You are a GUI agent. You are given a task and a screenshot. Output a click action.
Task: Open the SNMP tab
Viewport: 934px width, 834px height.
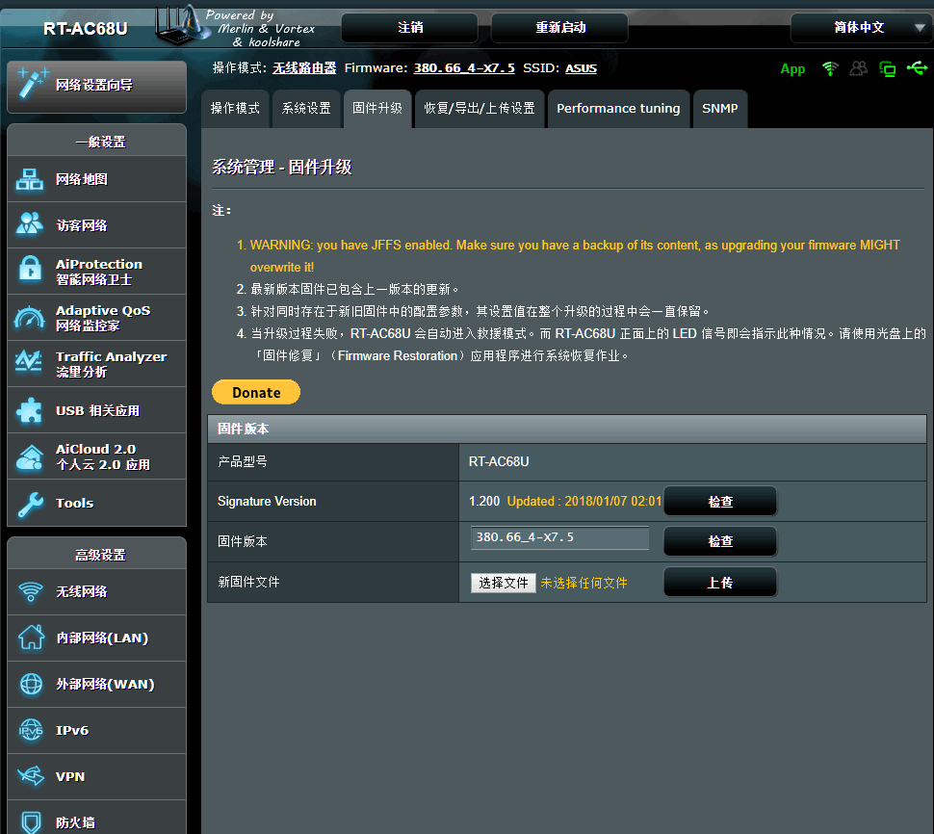pyautogui.click(x=720, y=109)
